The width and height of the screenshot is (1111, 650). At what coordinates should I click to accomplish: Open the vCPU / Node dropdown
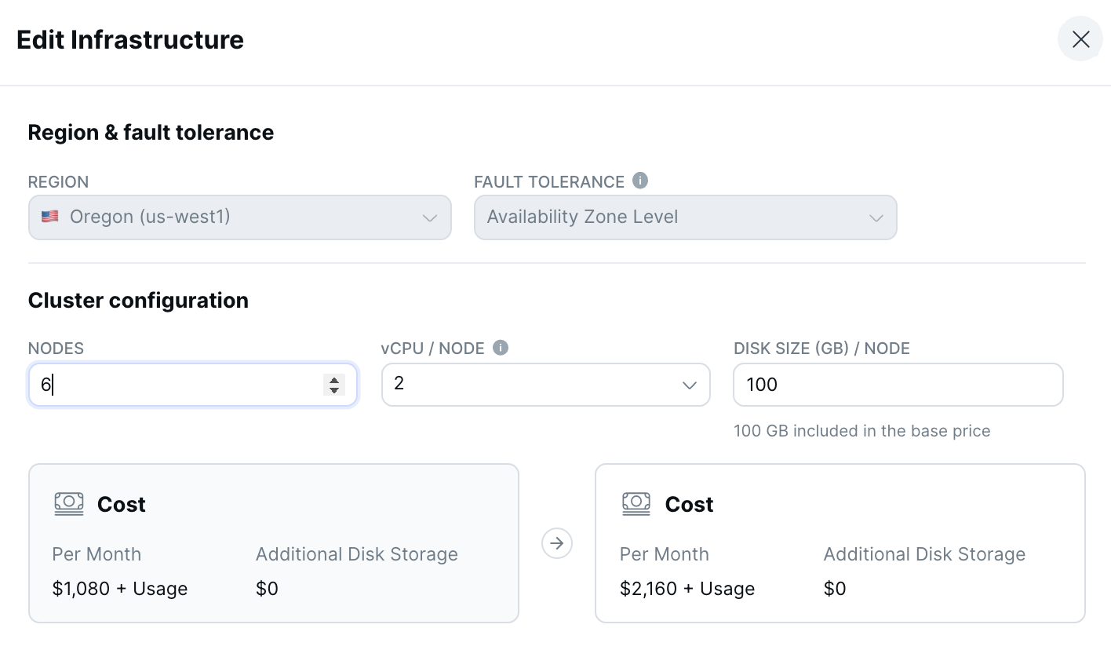[x=545, y=385]
